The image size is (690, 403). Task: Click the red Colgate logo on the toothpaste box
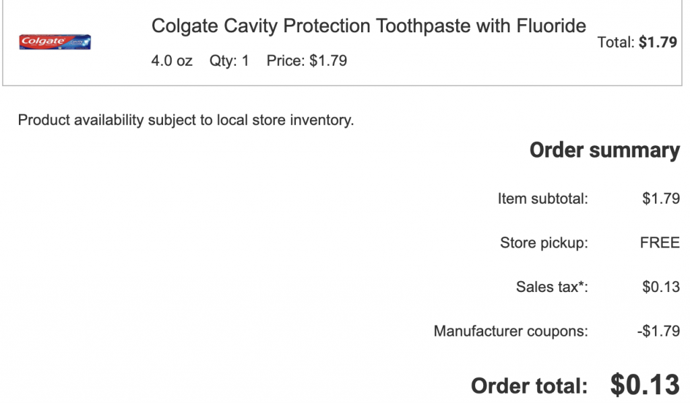(x=42, y=42)
